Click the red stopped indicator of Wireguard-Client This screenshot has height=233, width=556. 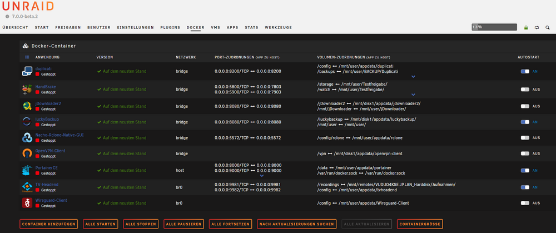[37, 206]
